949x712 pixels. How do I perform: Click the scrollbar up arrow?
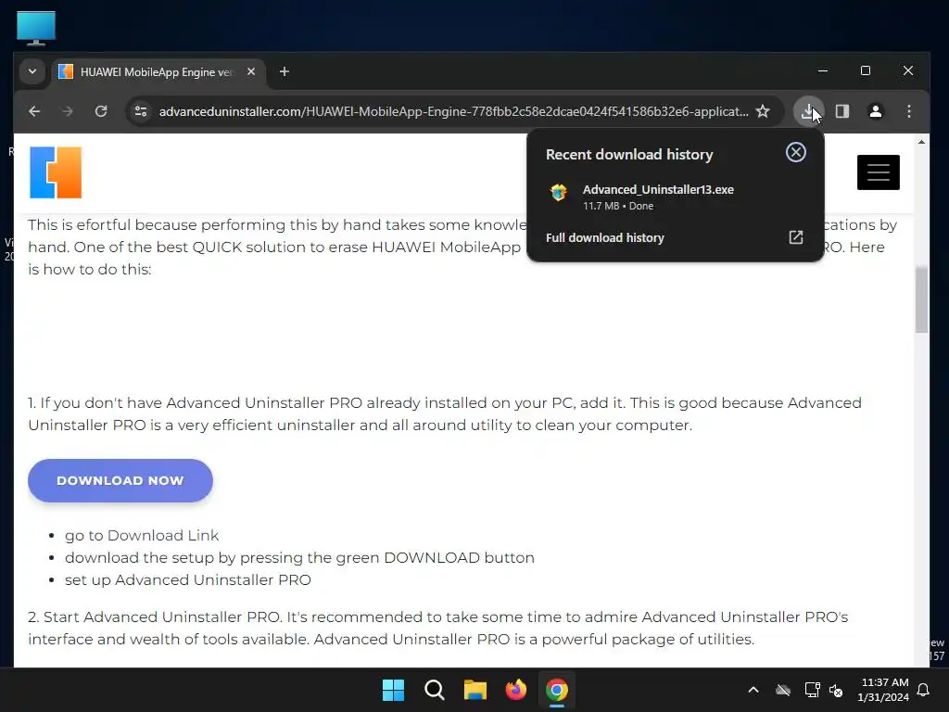pyautogui.click(x=921, y=142)
